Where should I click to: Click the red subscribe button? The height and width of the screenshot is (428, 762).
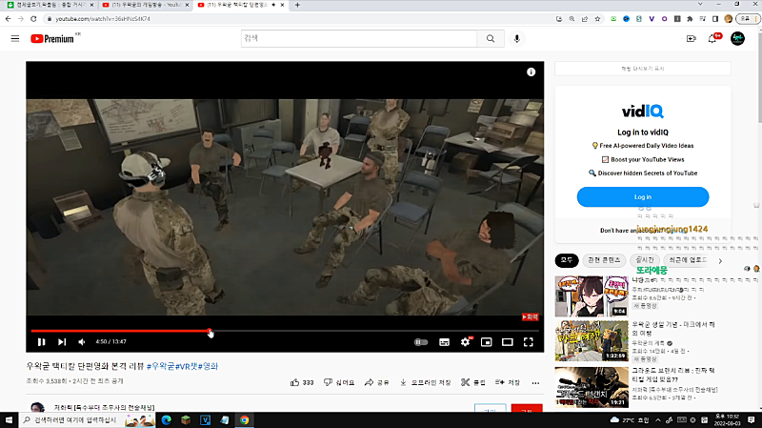tap(527, 409)
